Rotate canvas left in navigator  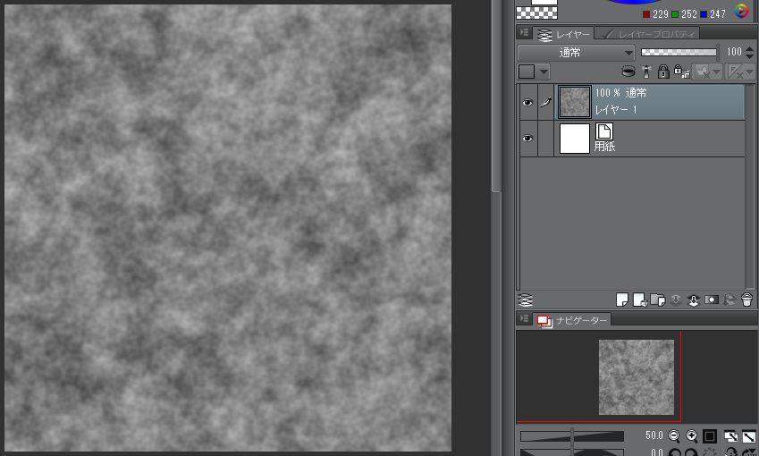(673, 453)
